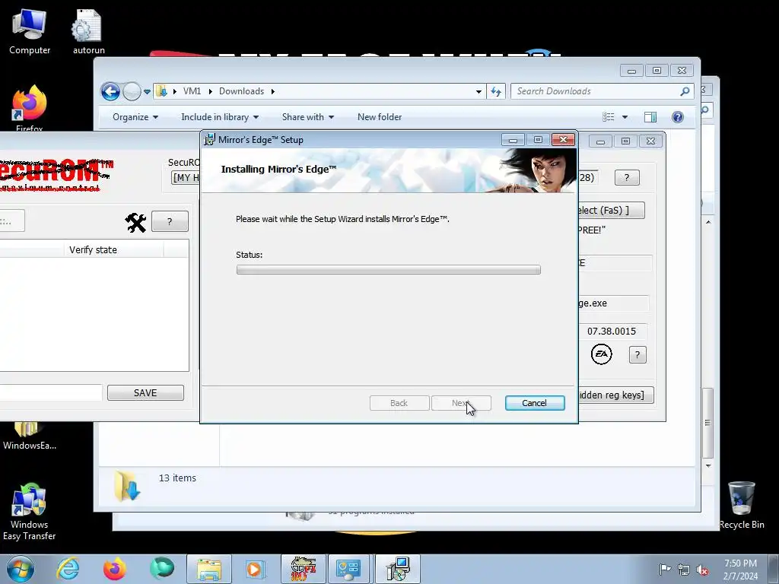Open the recent pages dropdown arrow
The image size is (779, 584).
[x=147, y=92]
